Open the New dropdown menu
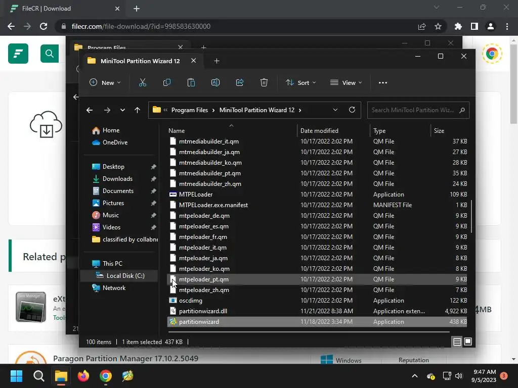The width and height of the screenshot is (518, 388). click(105, 82)
